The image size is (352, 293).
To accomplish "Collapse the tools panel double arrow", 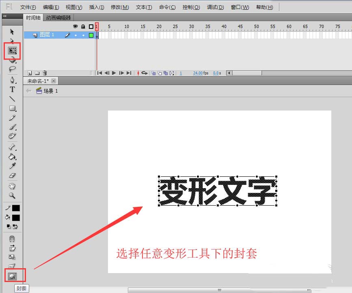I will (x=5, y=16).
